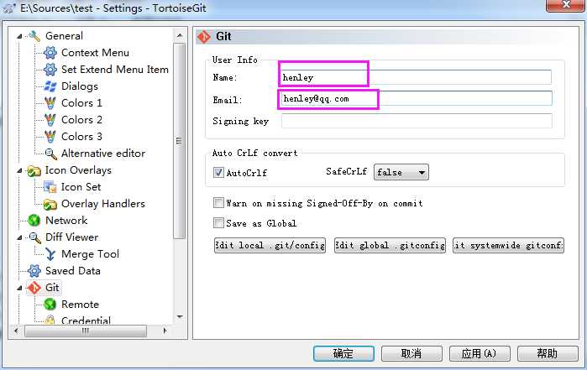Click the Remote globe icon

(x=50, y=305)
